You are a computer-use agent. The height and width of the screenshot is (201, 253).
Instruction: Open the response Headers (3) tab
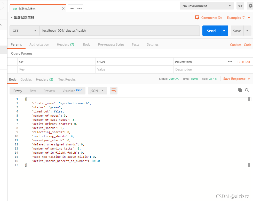[44, 80]
